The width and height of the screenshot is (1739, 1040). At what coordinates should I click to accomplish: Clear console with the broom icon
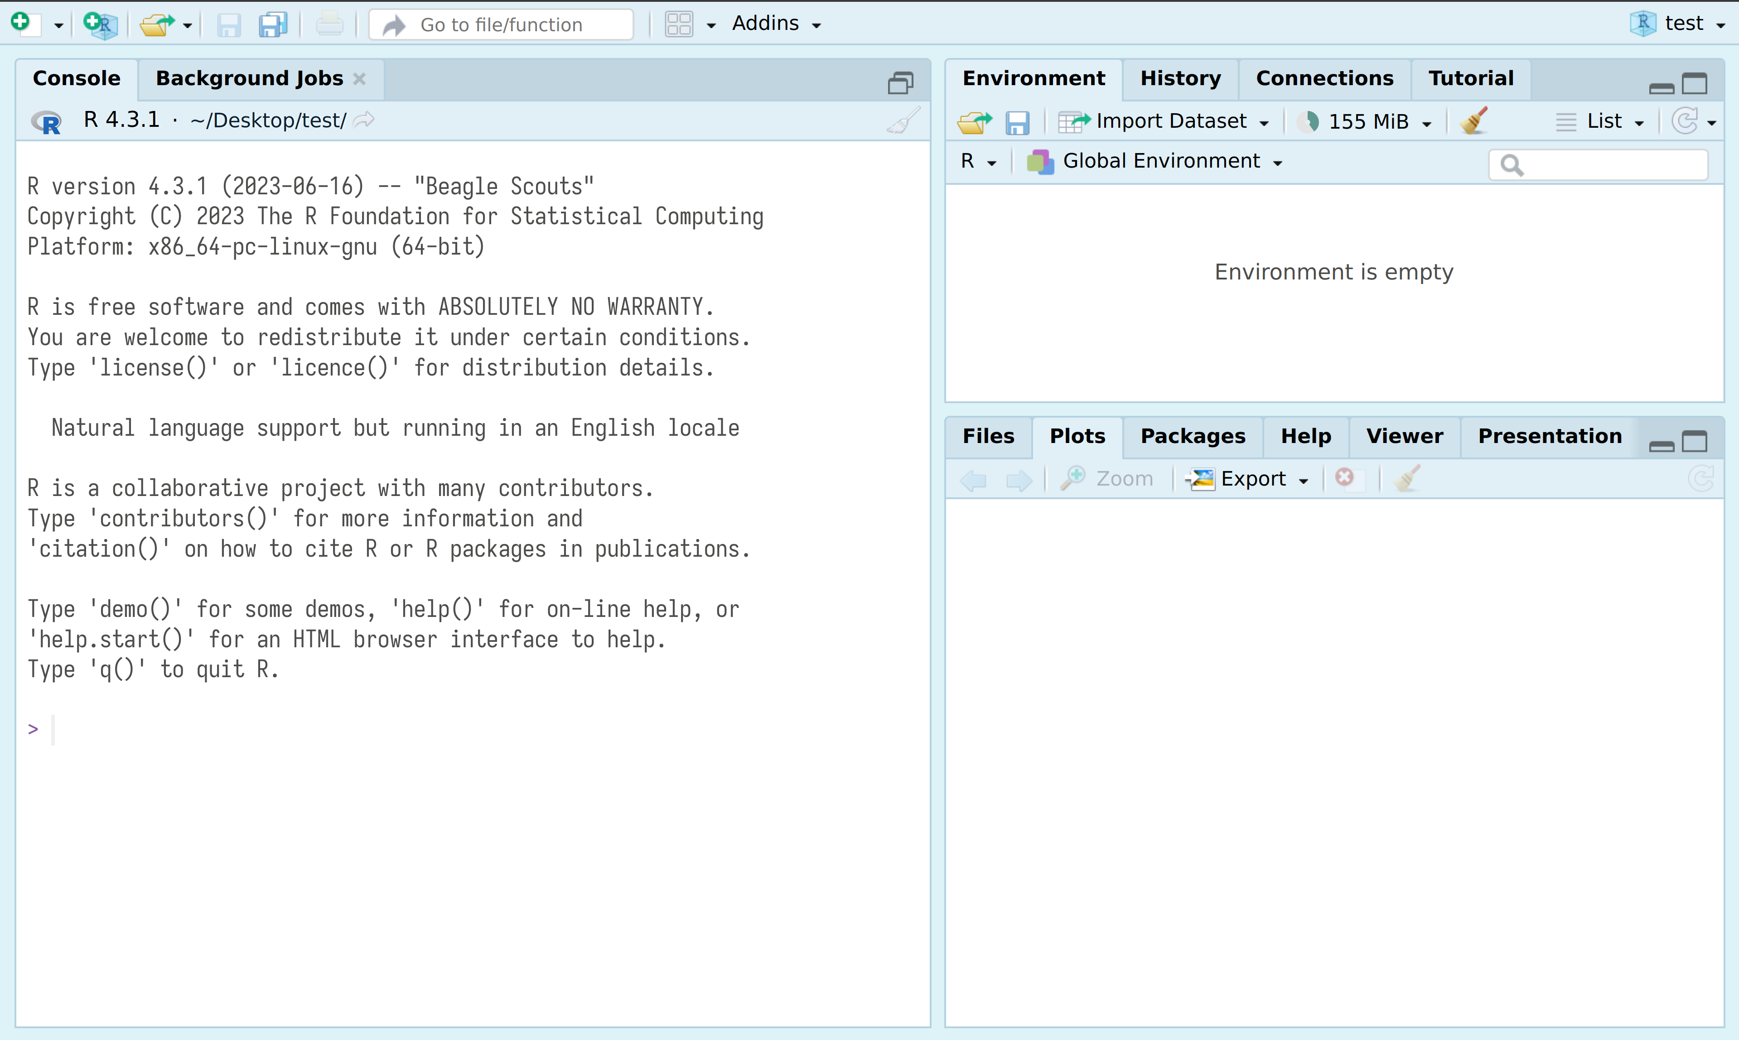pyautogui.click(x=903, y=120)
